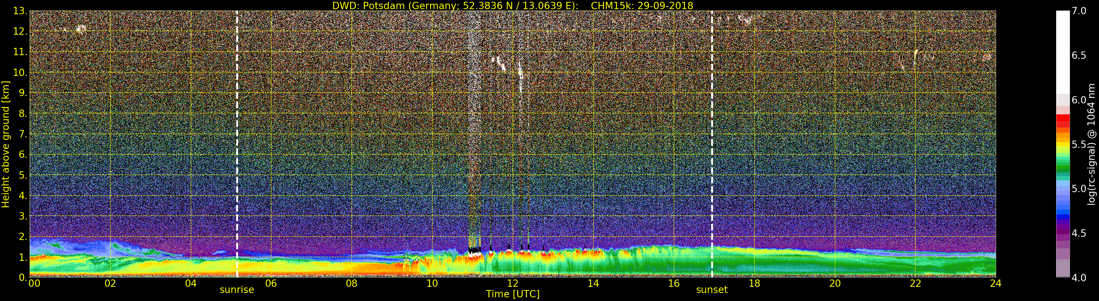
Task: Click height-axis tick label '12.' on the left
Action: point(20,31)
